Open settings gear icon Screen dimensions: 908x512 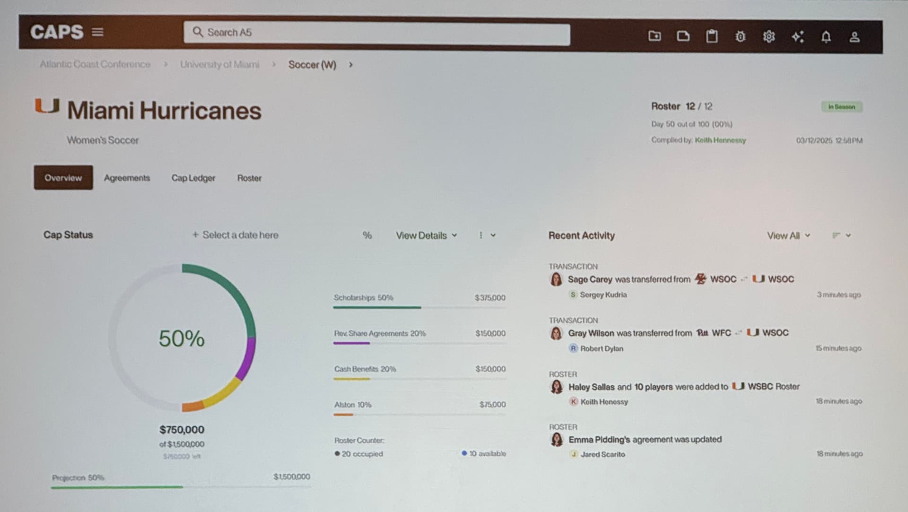(769, 36)
